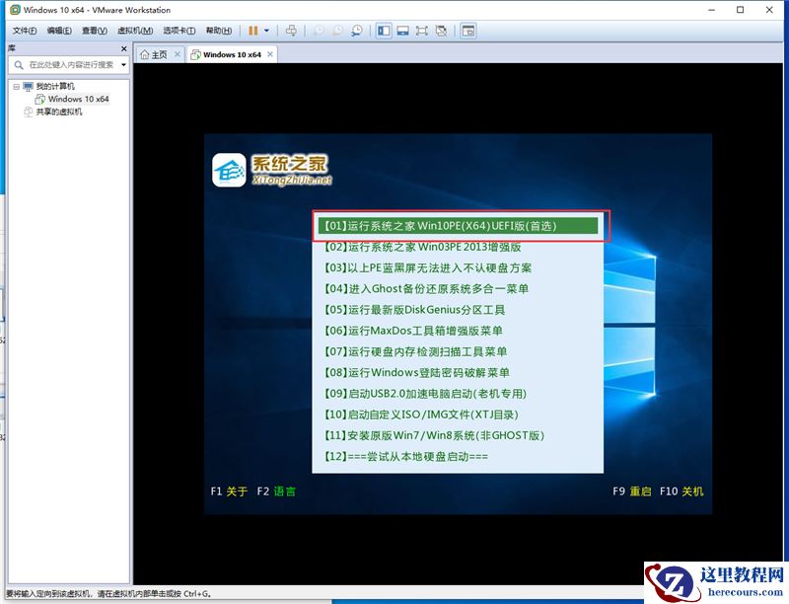The image size is (789, 604).
Task: Click the Send Ctrl+Alt+Del toolbar icon
Action: [291, 31]
